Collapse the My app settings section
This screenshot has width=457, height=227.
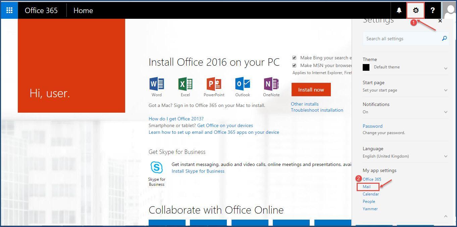[x=446, y=216]
